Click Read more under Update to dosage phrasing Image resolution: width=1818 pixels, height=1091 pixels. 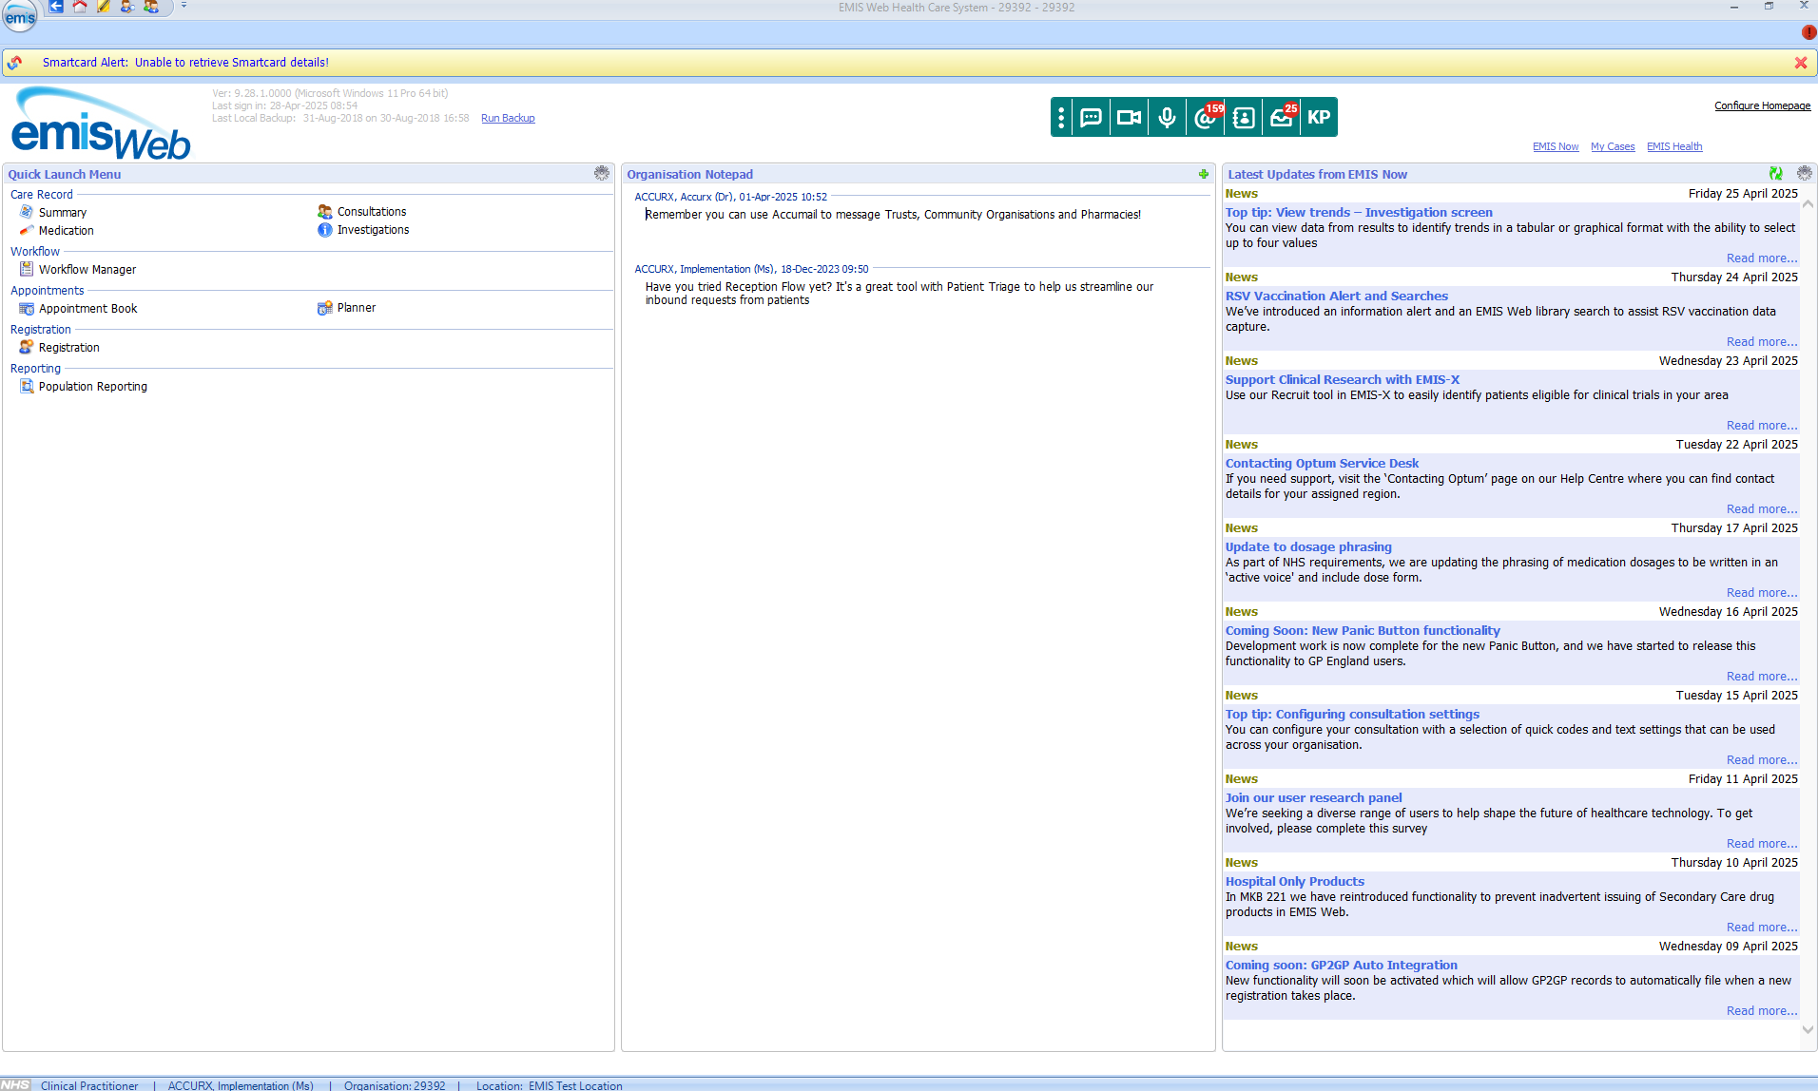click(1762, 593)
